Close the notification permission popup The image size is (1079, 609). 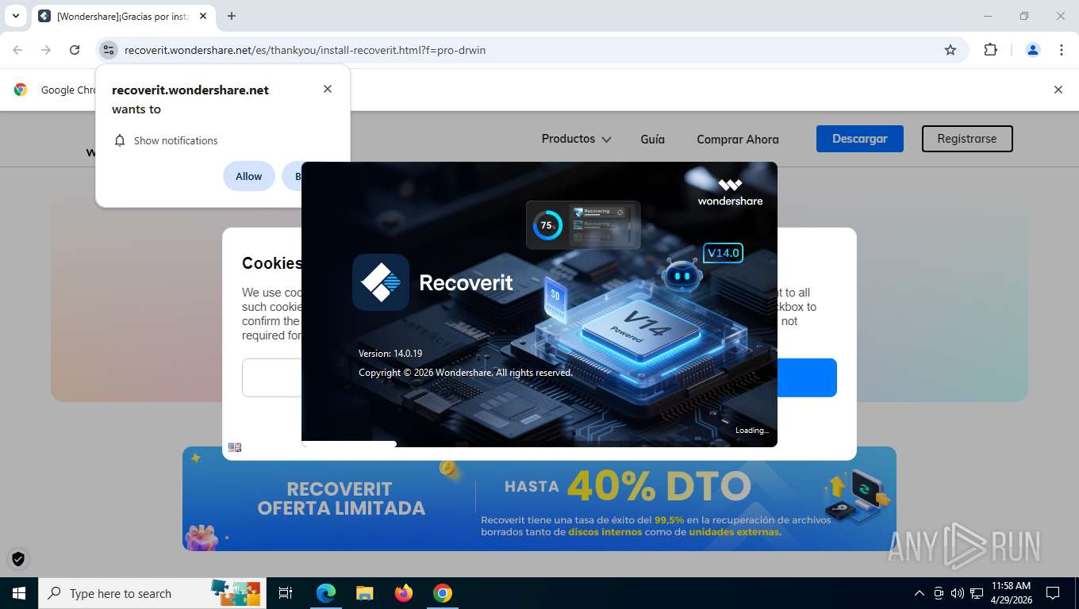click(x=328, y=89)
